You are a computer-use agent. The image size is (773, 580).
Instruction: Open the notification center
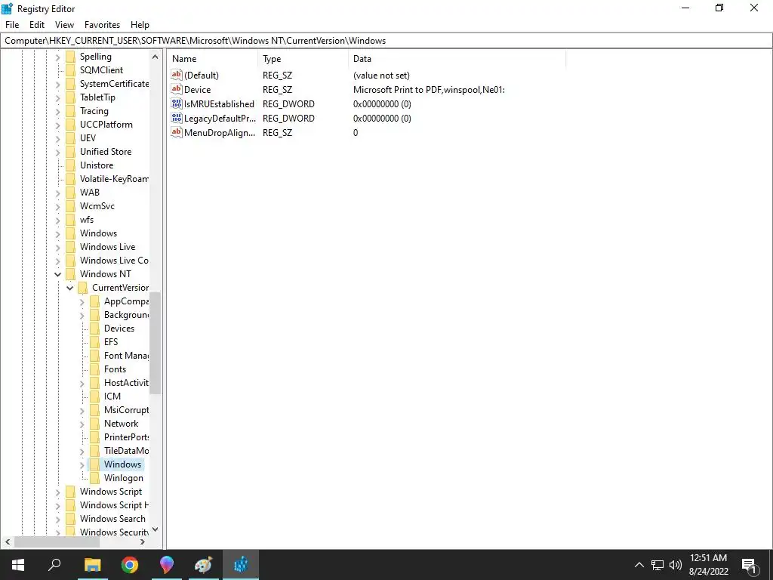click(750, 565)
